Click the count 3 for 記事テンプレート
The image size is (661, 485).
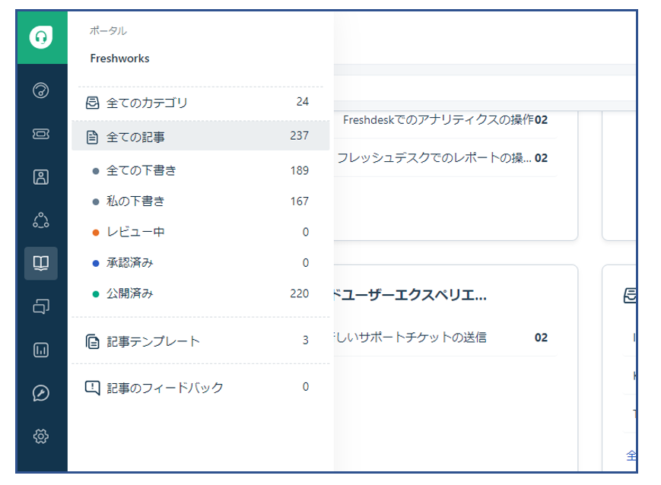click(306, 340)
